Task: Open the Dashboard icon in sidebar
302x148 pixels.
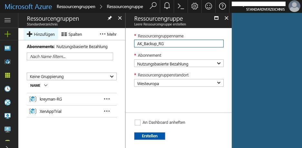Action: (7, 48)
